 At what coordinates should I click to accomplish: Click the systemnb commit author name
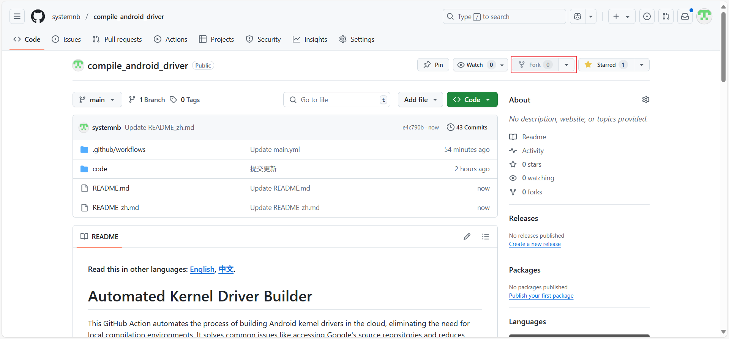coord(106,127)
